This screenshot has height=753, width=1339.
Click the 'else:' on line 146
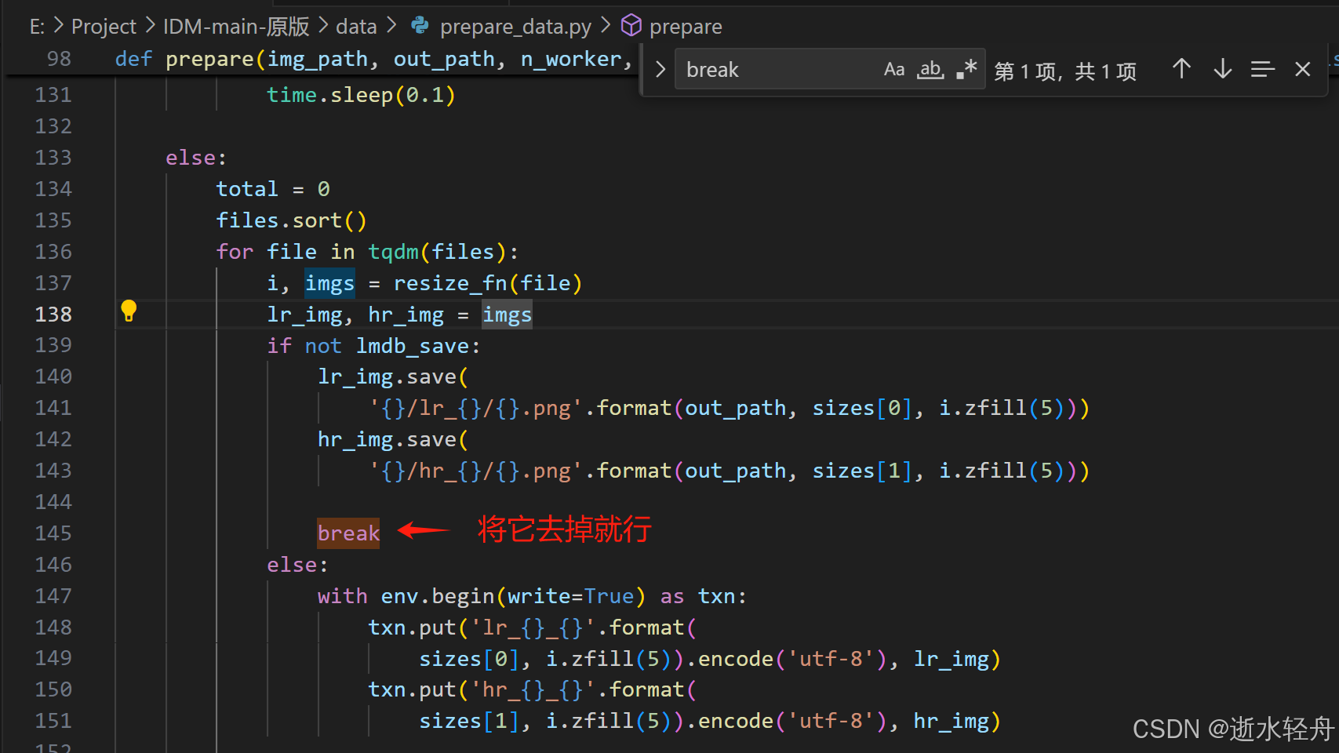(x=297, y=565)
